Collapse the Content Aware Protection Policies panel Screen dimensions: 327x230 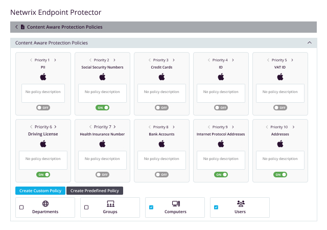309,43
